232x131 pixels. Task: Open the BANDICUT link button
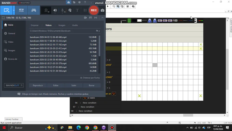14,85
